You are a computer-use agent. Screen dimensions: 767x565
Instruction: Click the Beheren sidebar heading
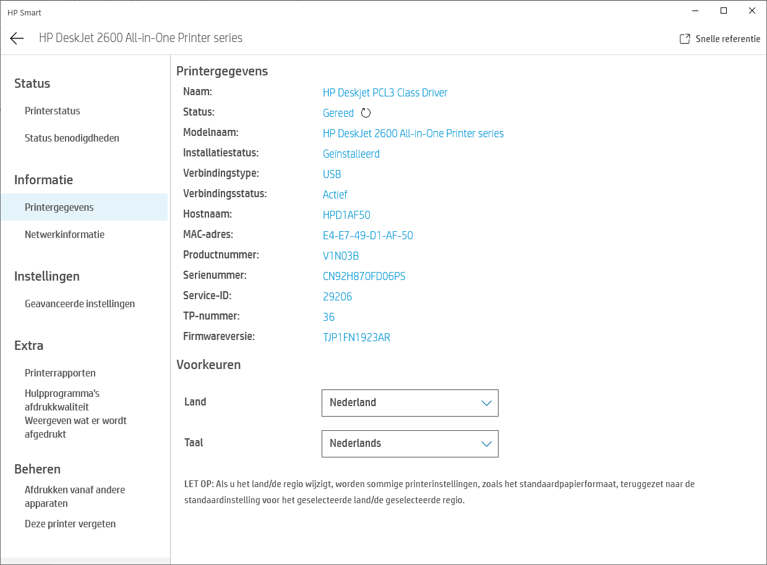37,469
